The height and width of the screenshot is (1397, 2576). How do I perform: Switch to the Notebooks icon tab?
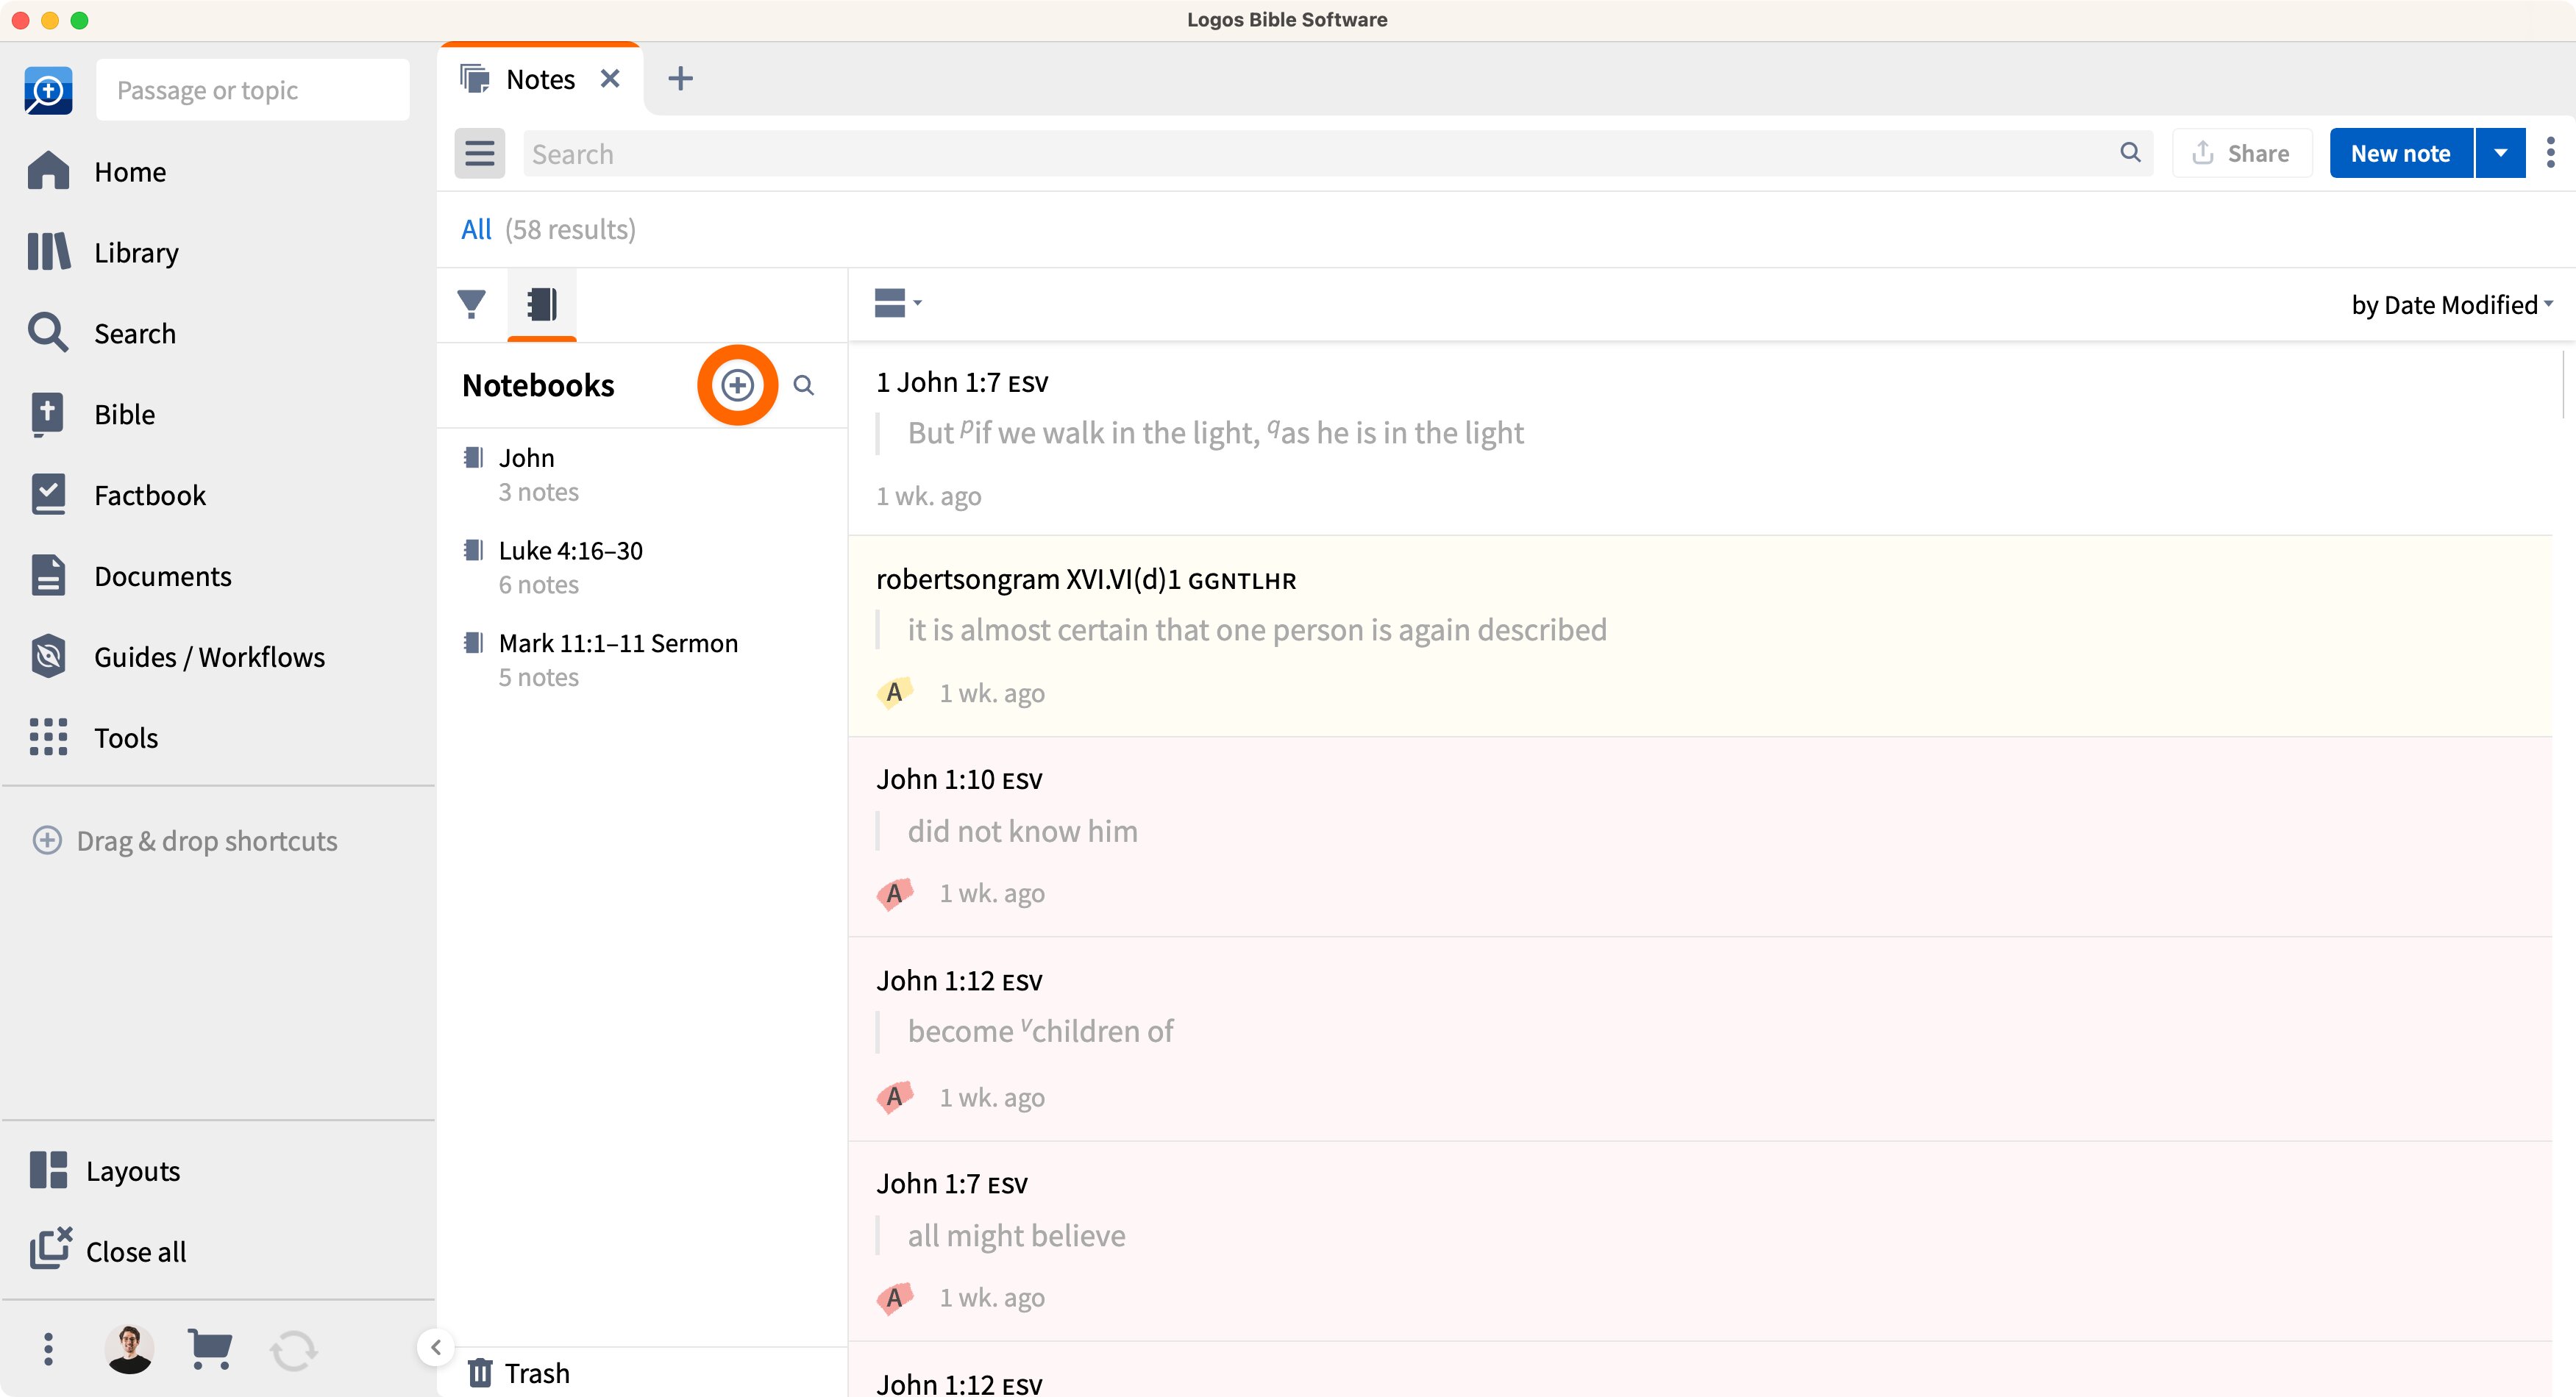pyautogui.click(x=542, y=304)
